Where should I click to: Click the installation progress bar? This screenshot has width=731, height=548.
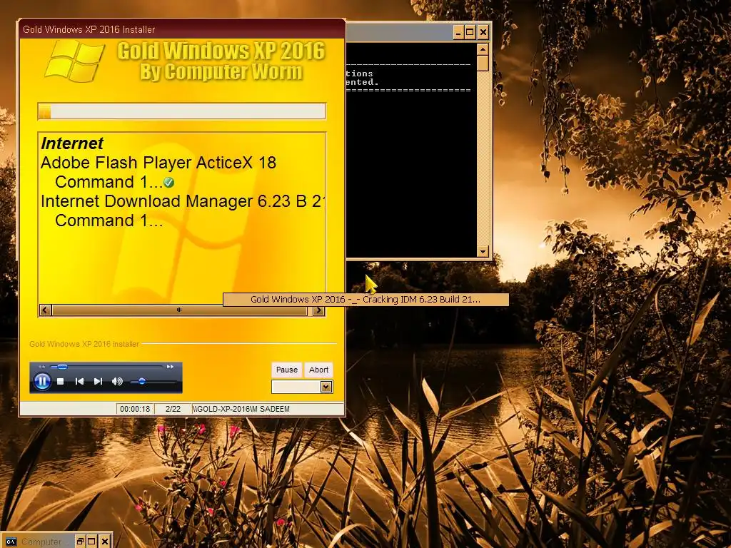point(182,111)
